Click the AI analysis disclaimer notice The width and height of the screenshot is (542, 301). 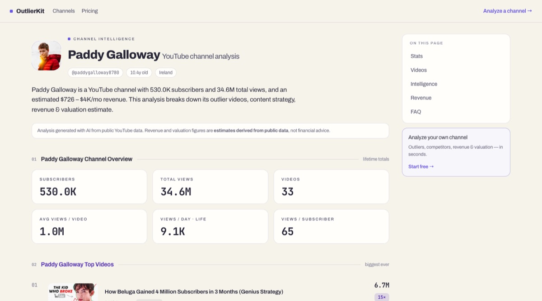[x=210, y=131]
